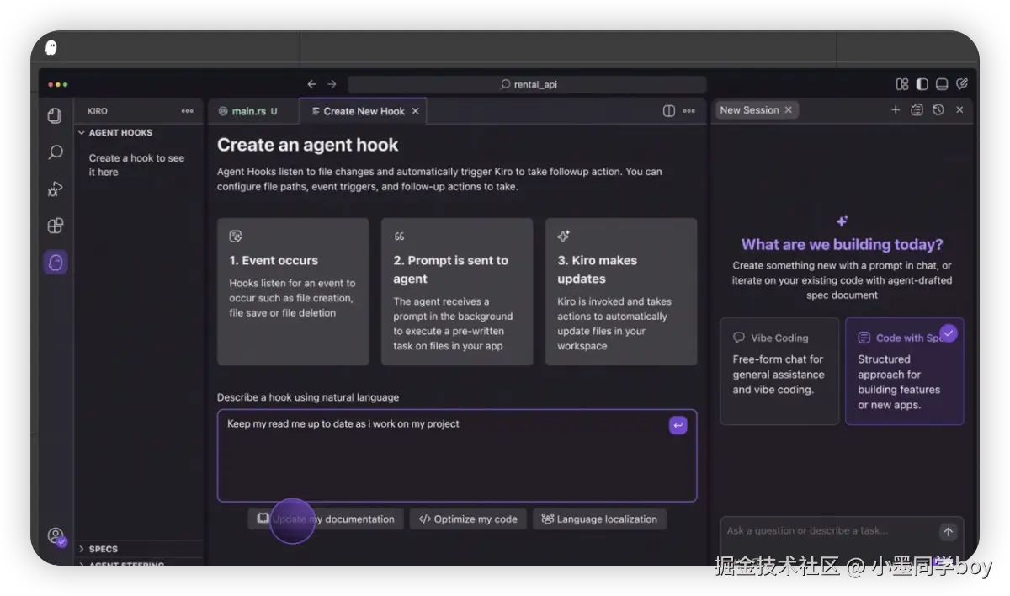Go forward with the right arrow
The image size is (1010, 596).
coord(332,84)
